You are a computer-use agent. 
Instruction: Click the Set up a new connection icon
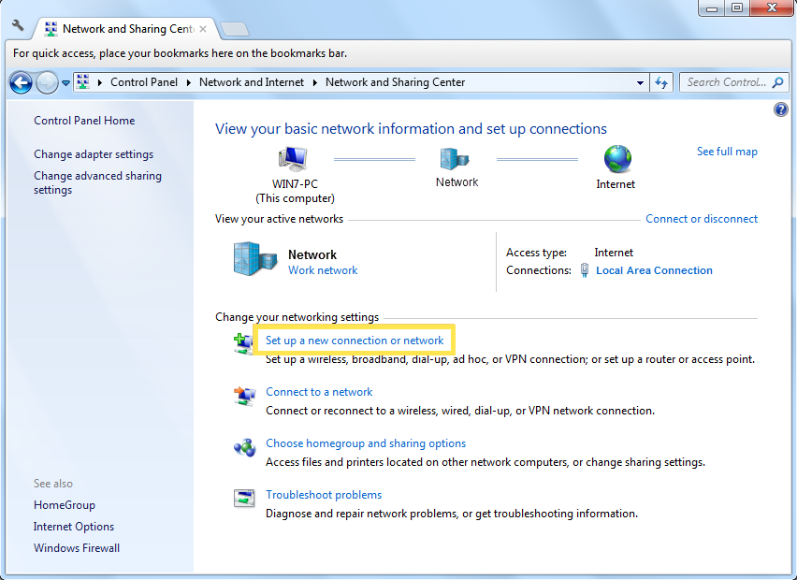coord(244,341)
